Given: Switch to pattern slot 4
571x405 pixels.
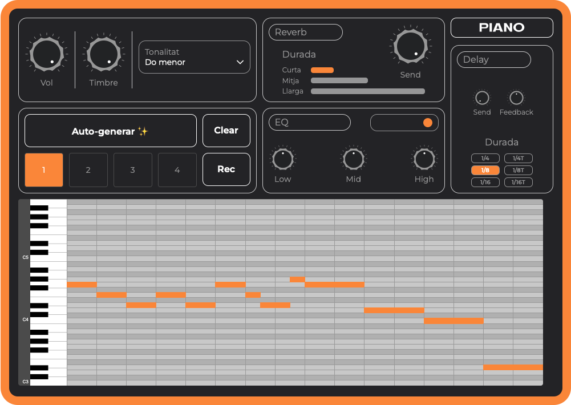Looking at the screenshot, I should click(x=177, y=170).
